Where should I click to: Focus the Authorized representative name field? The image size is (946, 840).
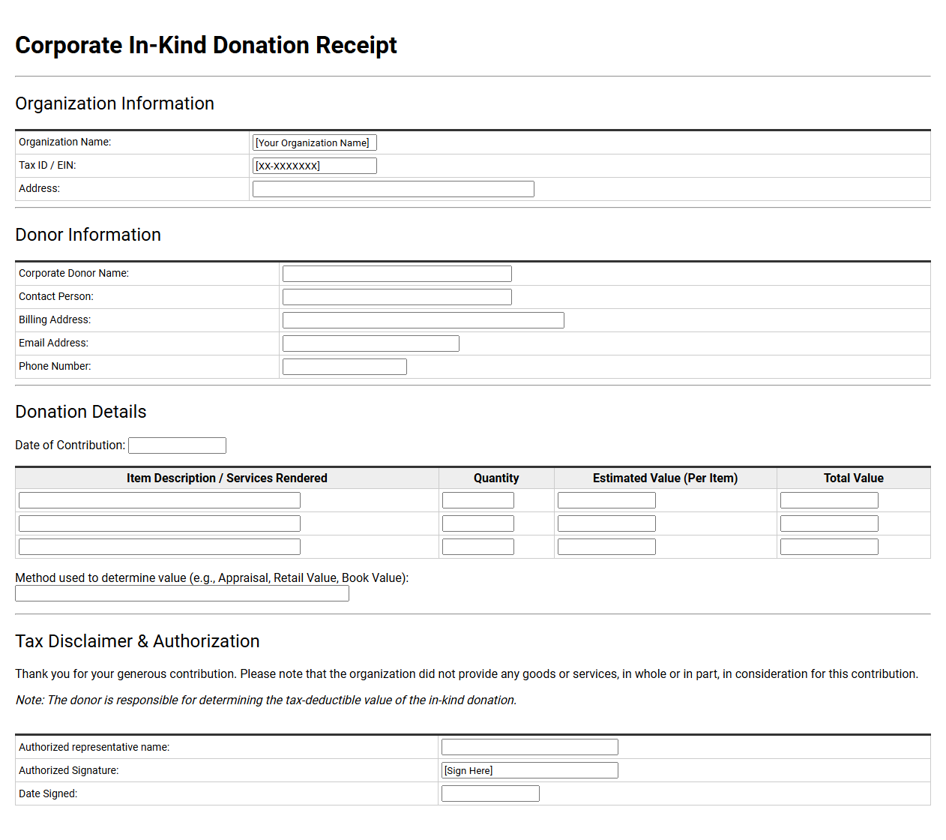pyautogui.click(x=530, y=747)
